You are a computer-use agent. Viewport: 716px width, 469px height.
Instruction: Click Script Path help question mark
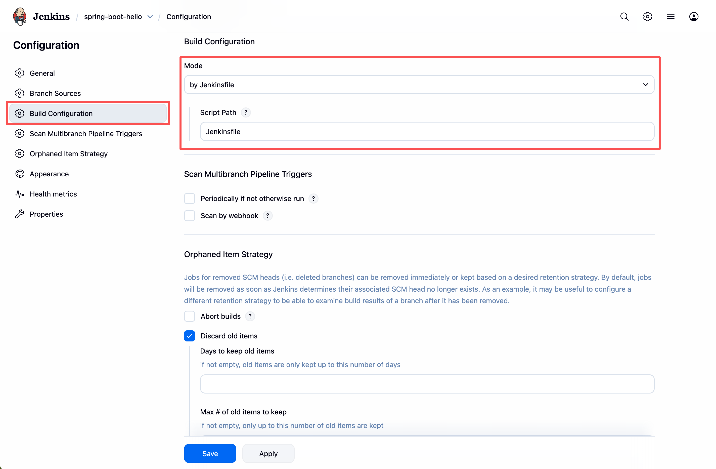point(246,112)
